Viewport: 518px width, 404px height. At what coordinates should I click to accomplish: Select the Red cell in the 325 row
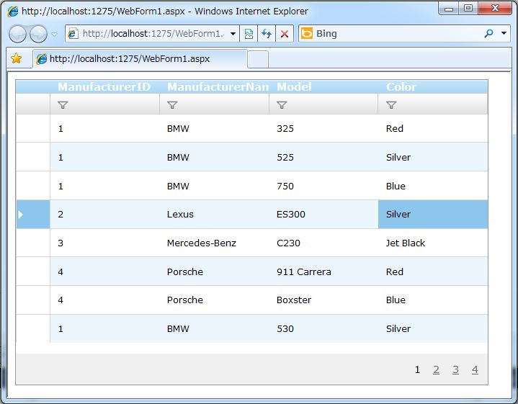pyautogui.click(x=433, y=128)
